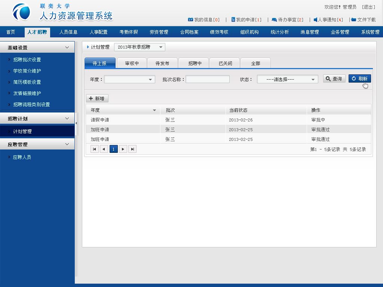The image size is (383, 287).
Task: Open 年度 column header sort menu
Action: 154,110
